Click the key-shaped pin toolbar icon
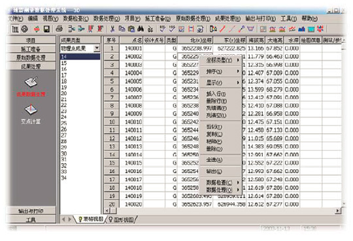The width and height of the screenshot is (353, 241). click(242, 29)
